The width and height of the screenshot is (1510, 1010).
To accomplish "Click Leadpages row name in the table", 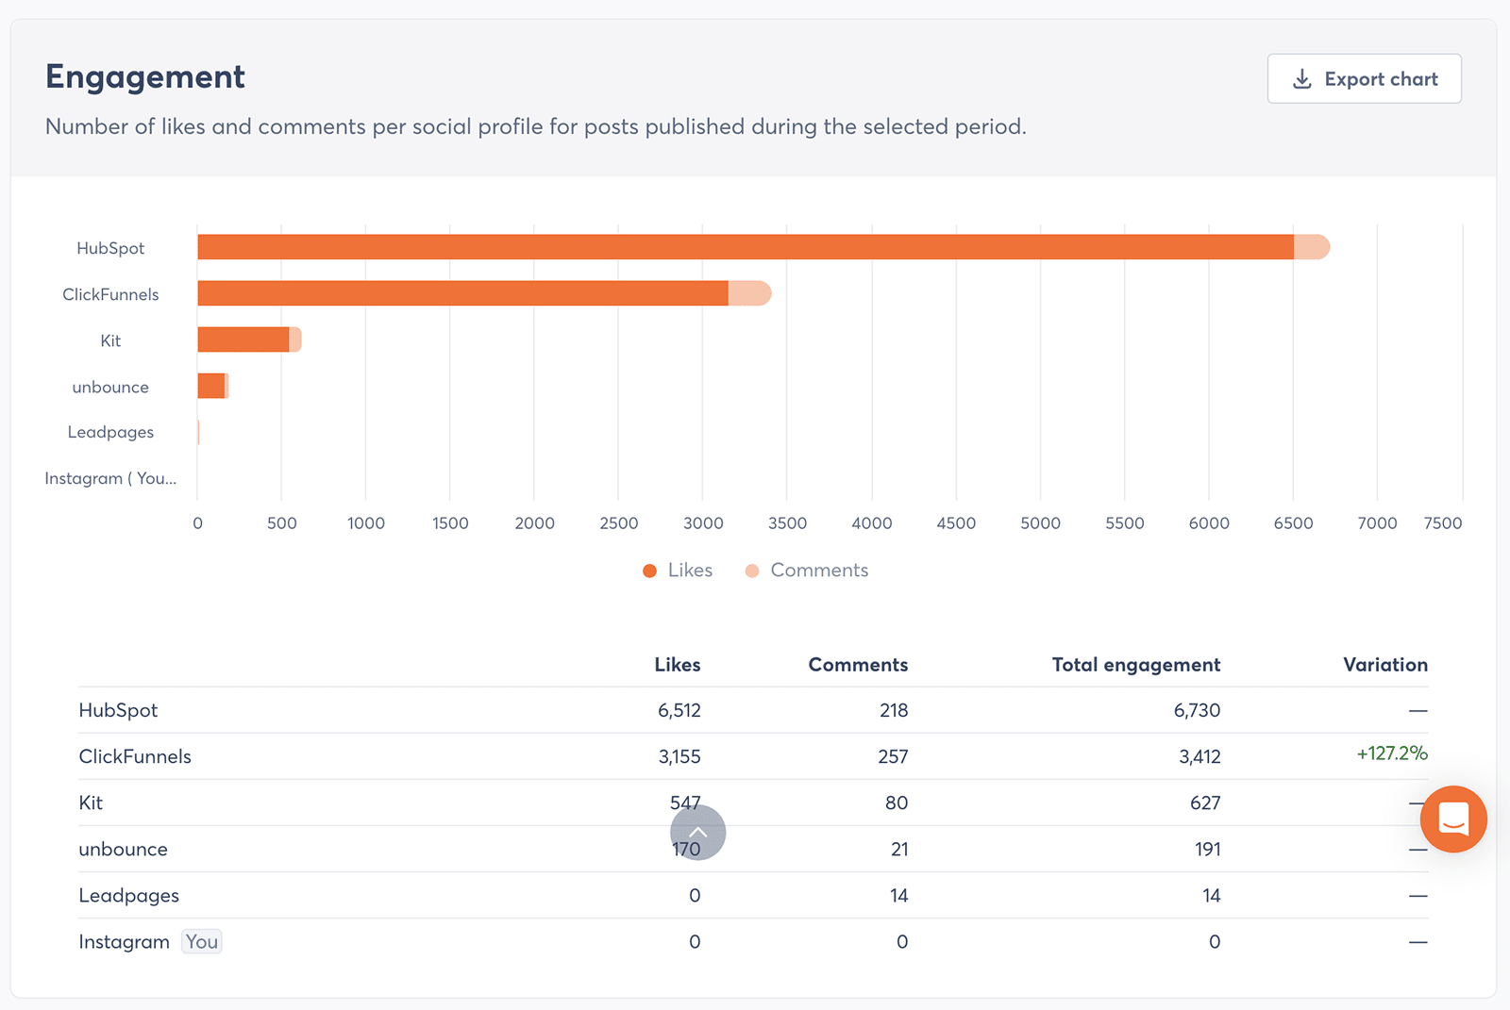I will 128,895.
